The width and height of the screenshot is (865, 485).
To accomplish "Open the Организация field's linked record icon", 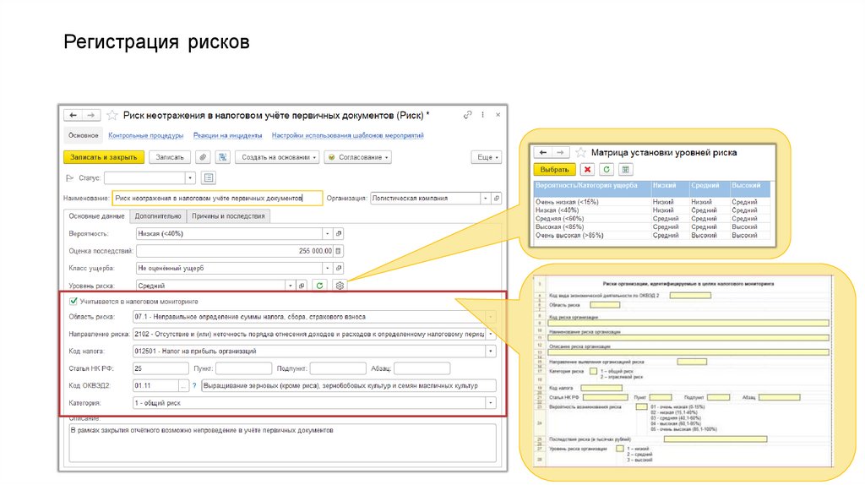I will click(x=497, y=198).
